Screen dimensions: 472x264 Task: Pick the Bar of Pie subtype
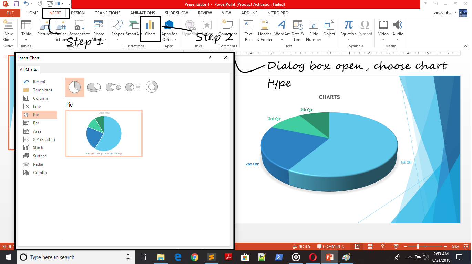[133, 87]
